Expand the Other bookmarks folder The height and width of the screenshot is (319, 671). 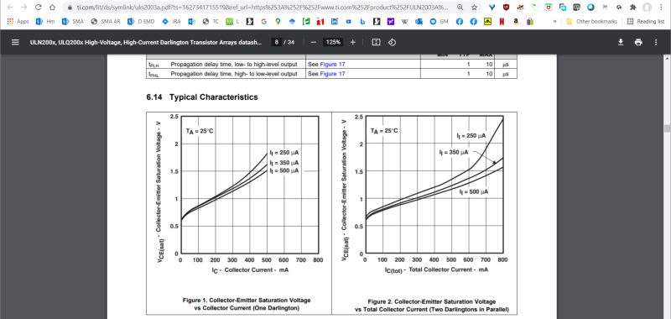coord(592,22)
